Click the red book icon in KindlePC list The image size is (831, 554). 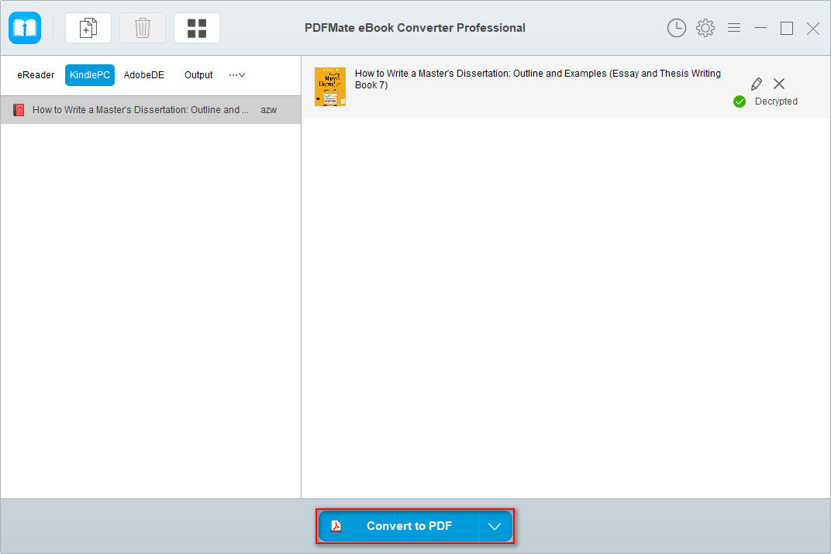point(19,109)
